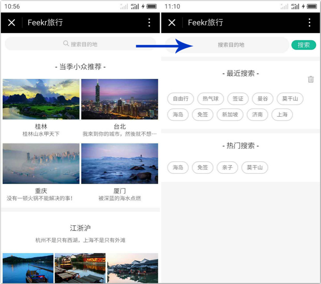Tap 4G signal icon in right status bar

tap(295, 7)
